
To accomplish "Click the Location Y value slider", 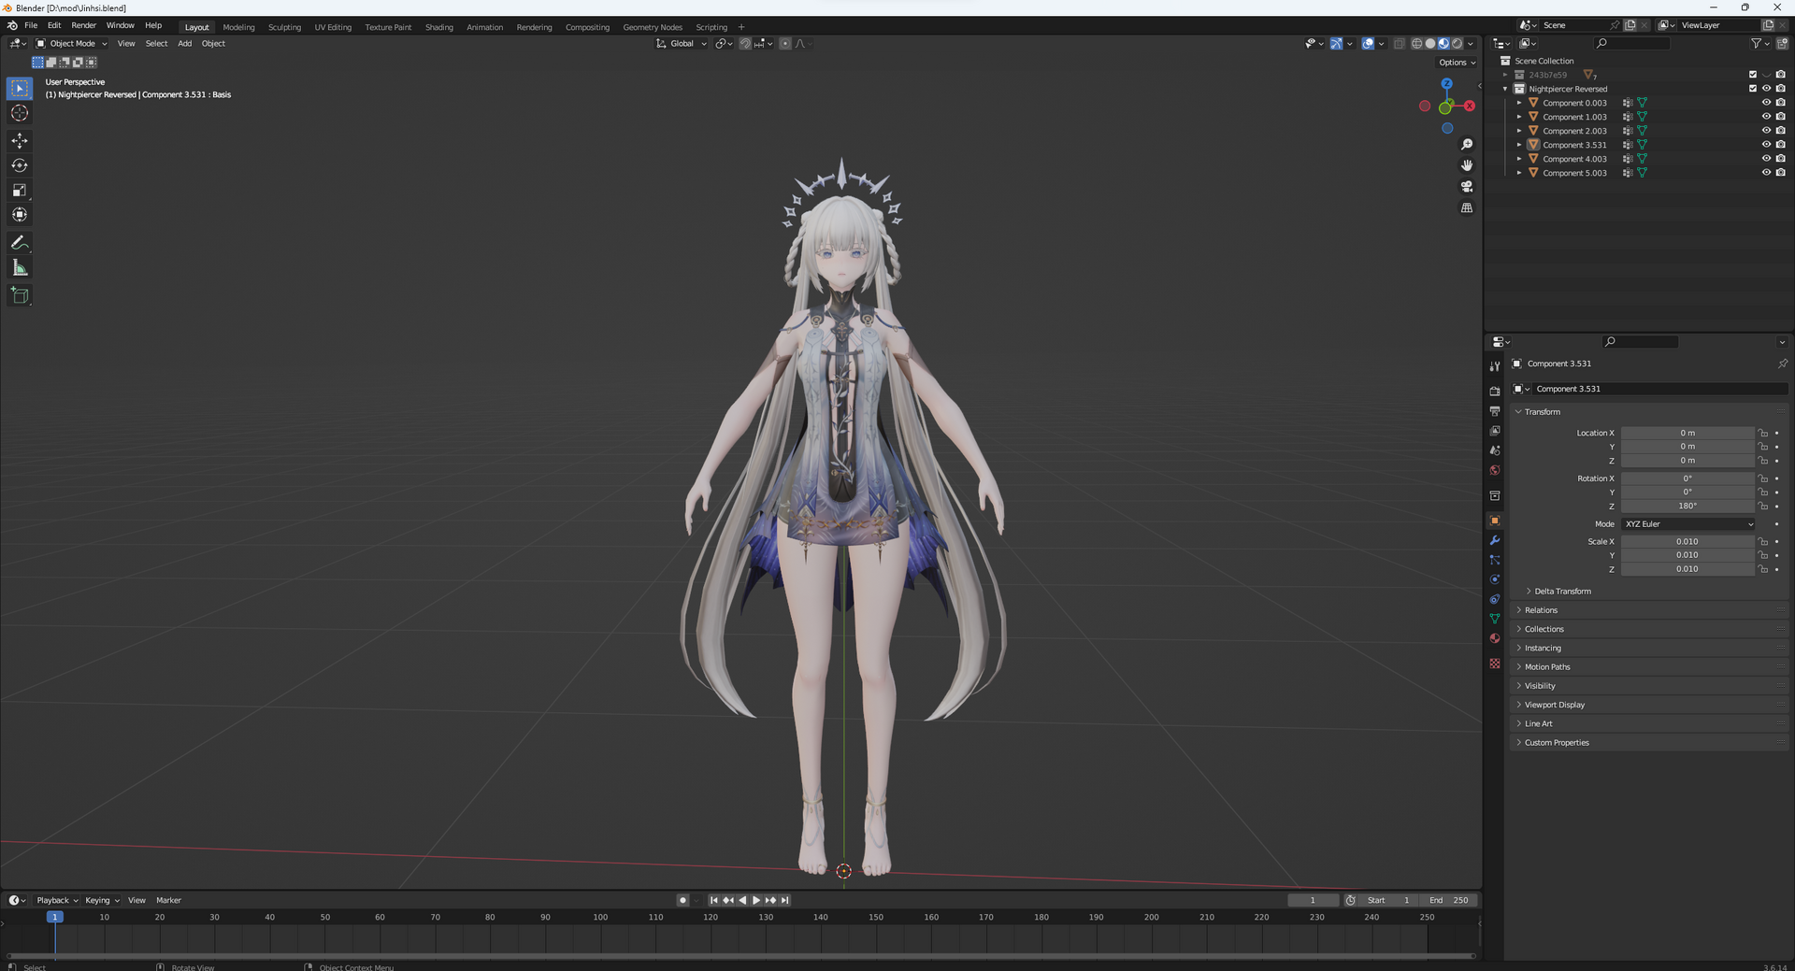I will [x=1687, y=447].
